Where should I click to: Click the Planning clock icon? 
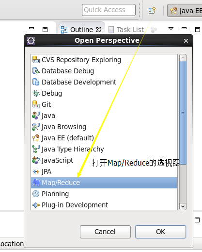point(36,194)
